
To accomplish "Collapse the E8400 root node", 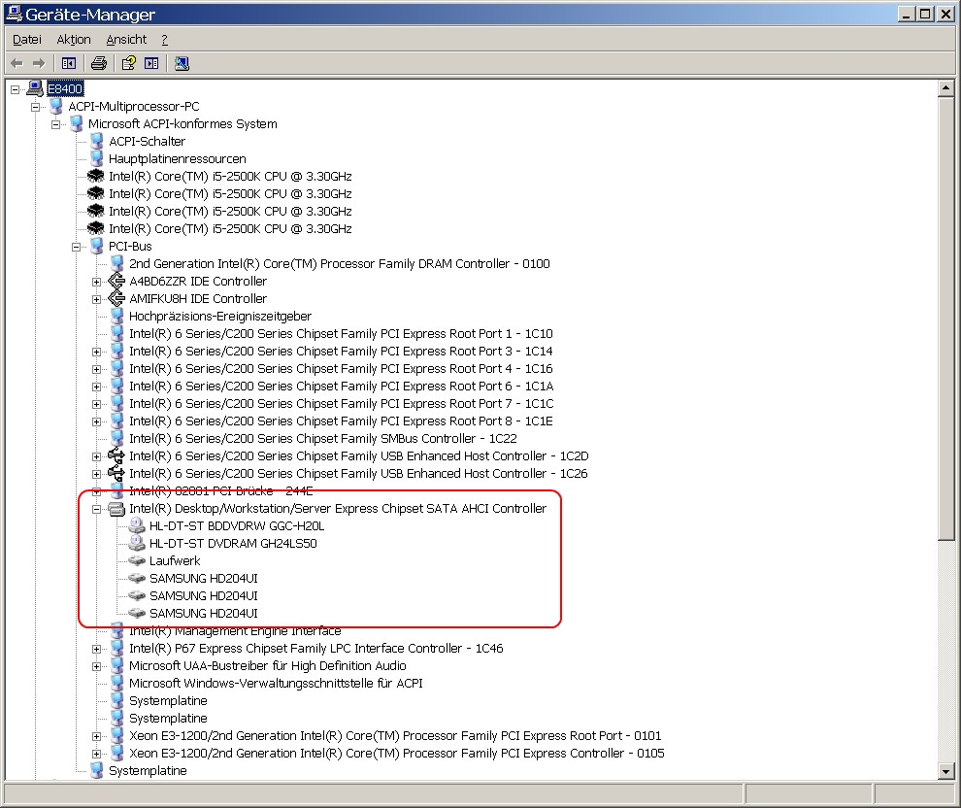I will click(15, 89).
